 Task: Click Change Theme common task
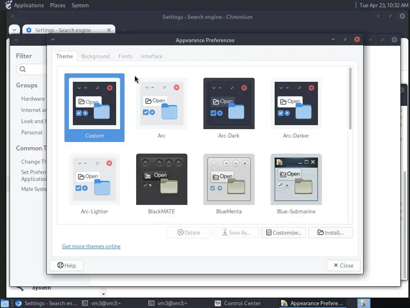click(34, 162)
